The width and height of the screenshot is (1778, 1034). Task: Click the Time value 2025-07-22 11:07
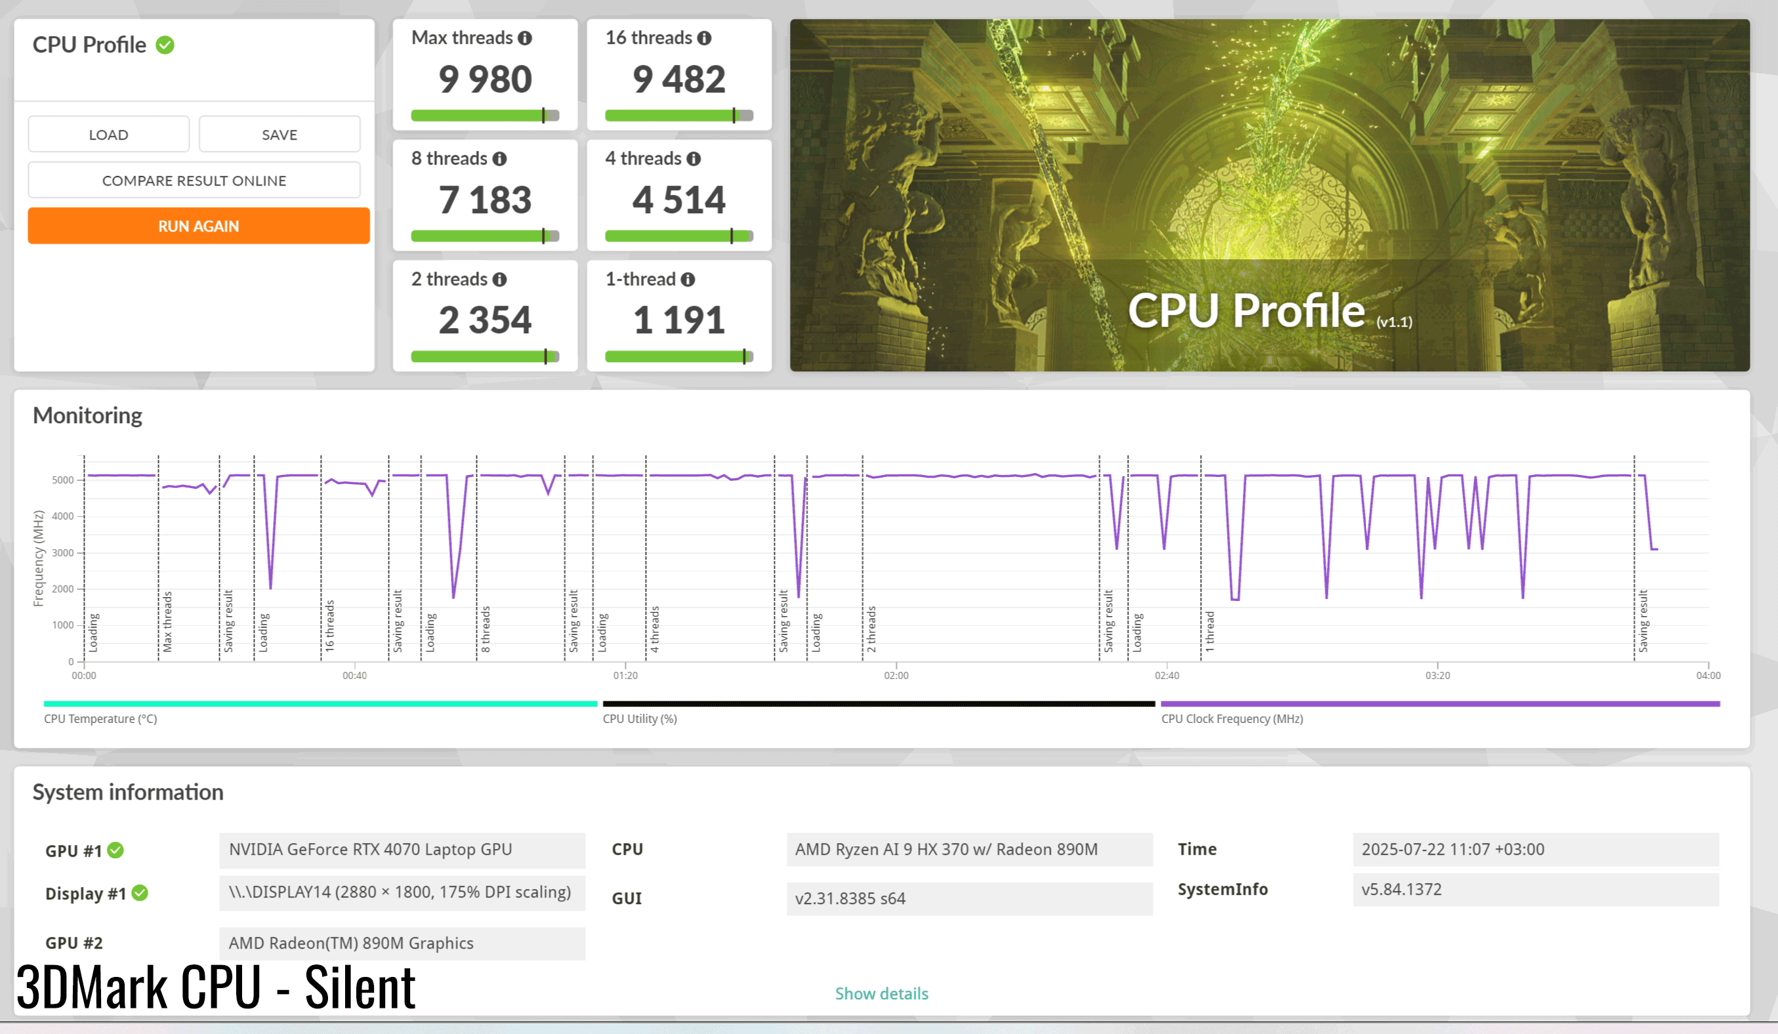tap(1536, 849)
